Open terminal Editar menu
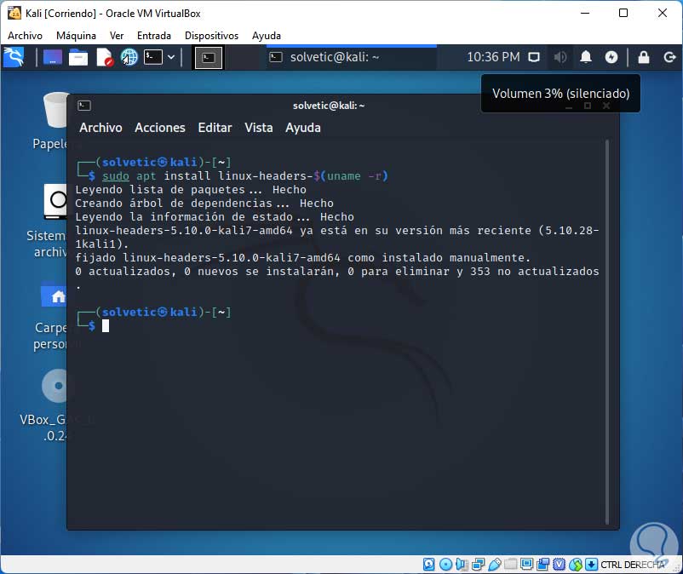 pyautogui.click(x=215, y=128)
